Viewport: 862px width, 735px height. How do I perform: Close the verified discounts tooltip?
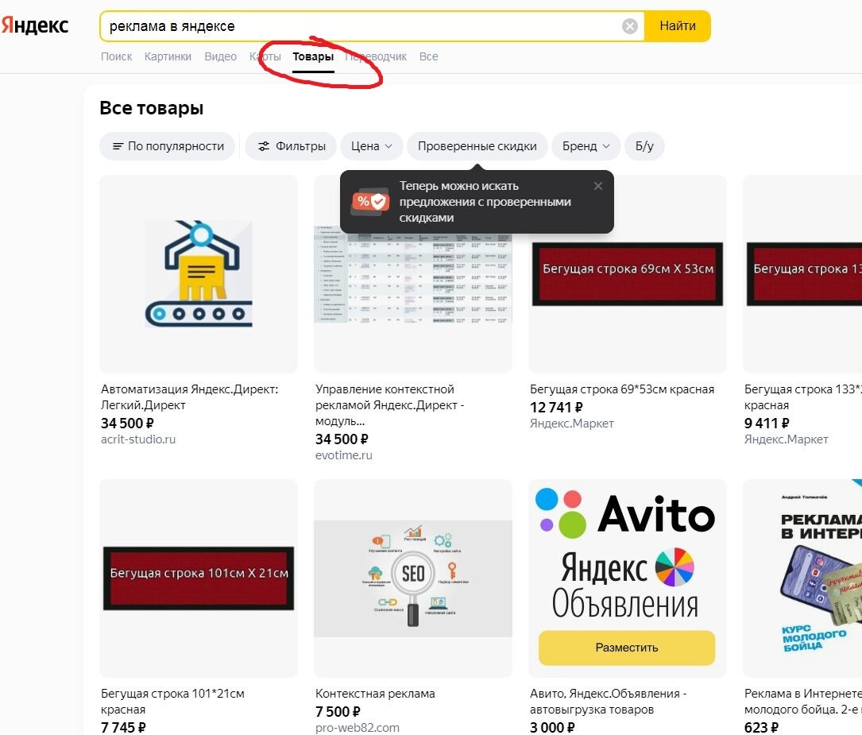coord(598,186)
